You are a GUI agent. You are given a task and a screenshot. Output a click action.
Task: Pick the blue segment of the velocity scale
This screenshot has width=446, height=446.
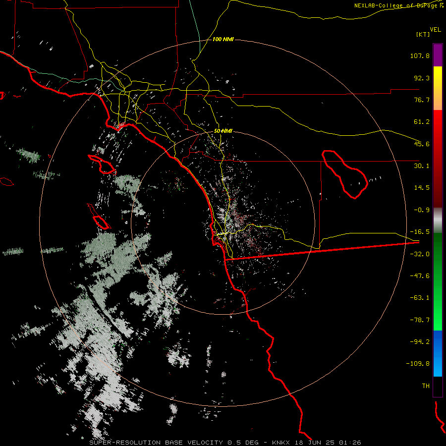[x=438, y=353]
